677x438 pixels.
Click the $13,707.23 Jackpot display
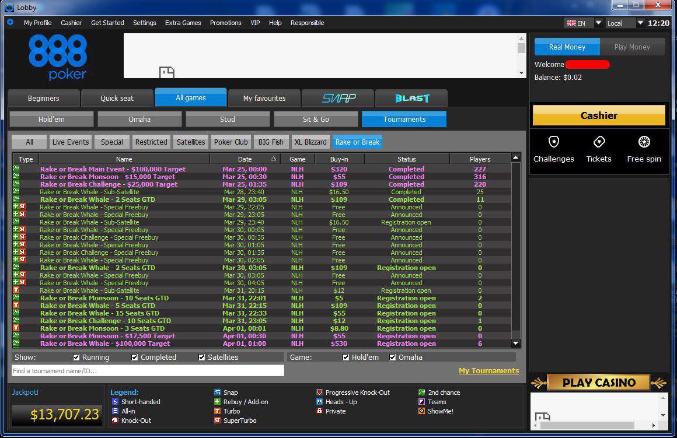point(57,415)
